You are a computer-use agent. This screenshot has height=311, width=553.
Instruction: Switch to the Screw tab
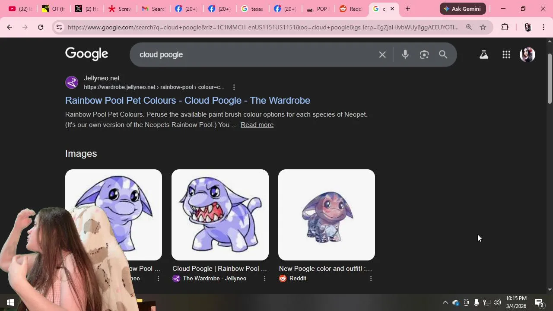point(120,9)
